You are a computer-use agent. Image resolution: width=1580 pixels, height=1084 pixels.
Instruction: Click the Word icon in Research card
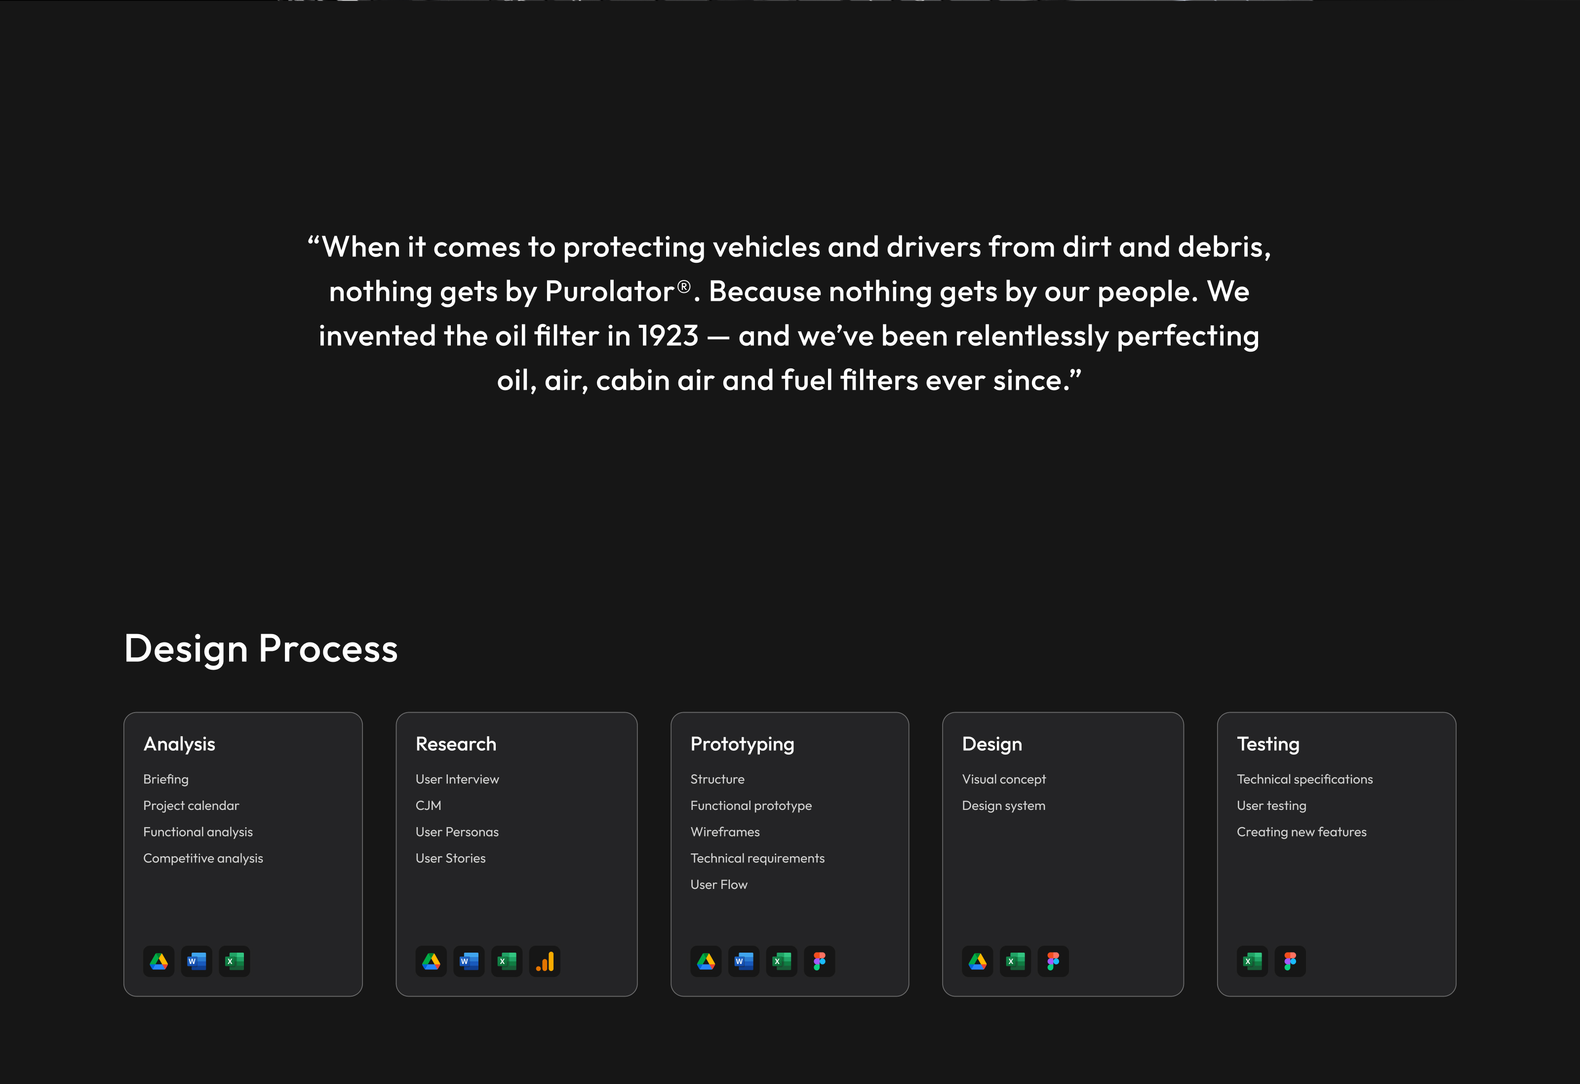coord(469,961)
